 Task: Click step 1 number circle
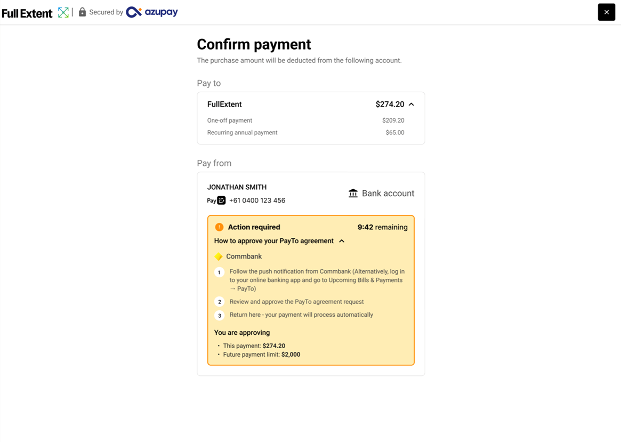click(219, 272)
